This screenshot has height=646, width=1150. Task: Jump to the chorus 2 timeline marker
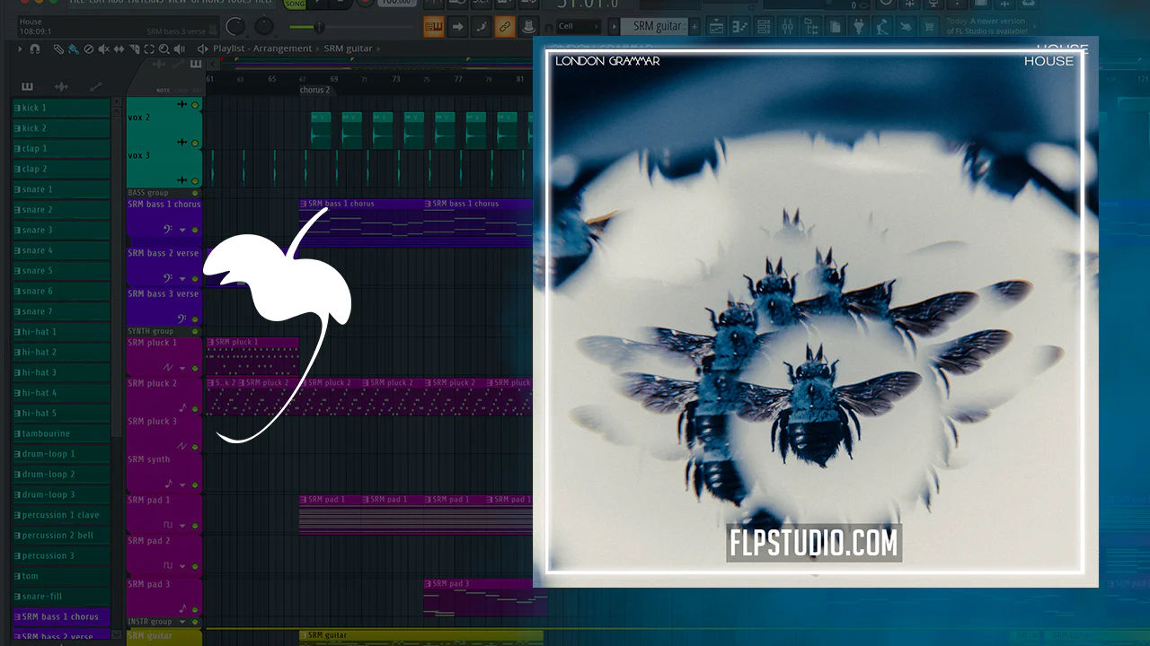tap(315, 90)
